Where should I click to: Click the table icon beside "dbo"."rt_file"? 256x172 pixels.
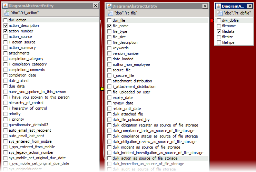pyautogui.click(x=110, y=13)
